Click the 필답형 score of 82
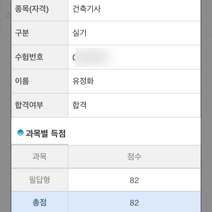Screen dimensions: 212x212 pyautogui.click(x=134, y=180)
